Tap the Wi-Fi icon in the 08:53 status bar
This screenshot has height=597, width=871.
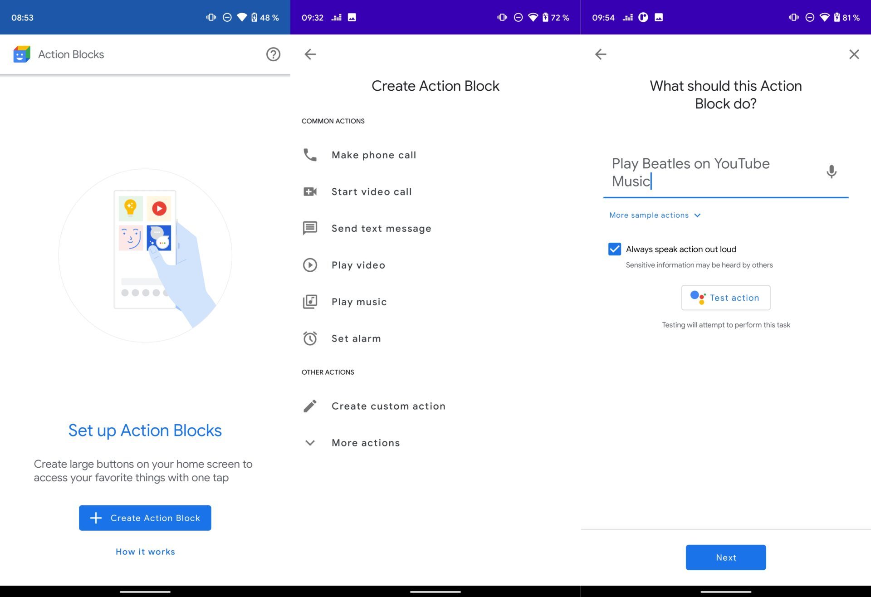pos(242,17)
